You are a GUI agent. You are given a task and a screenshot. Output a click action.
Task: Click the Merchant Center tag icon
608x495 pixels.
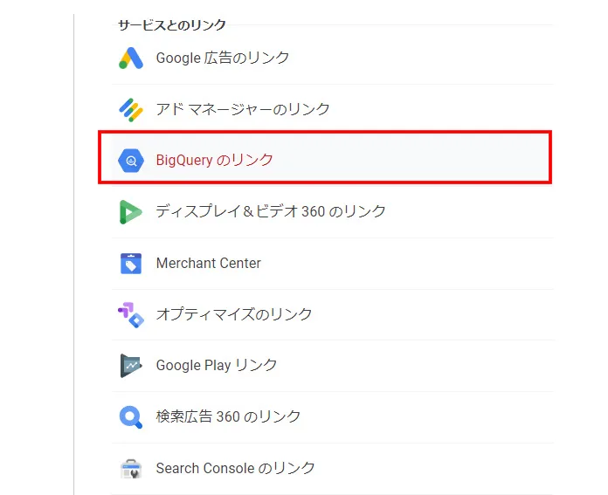[x=130, y=263]
